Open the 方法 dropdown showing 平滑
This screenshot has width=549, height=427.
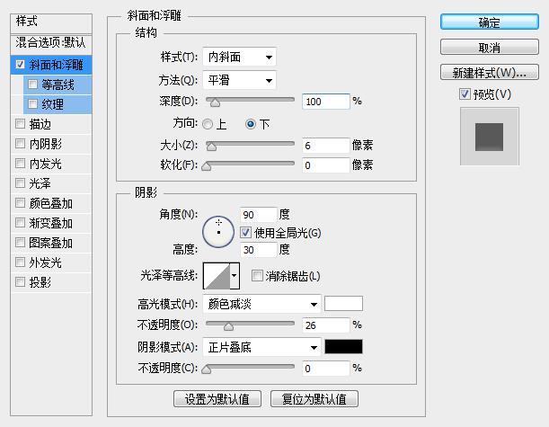(240, 80)
